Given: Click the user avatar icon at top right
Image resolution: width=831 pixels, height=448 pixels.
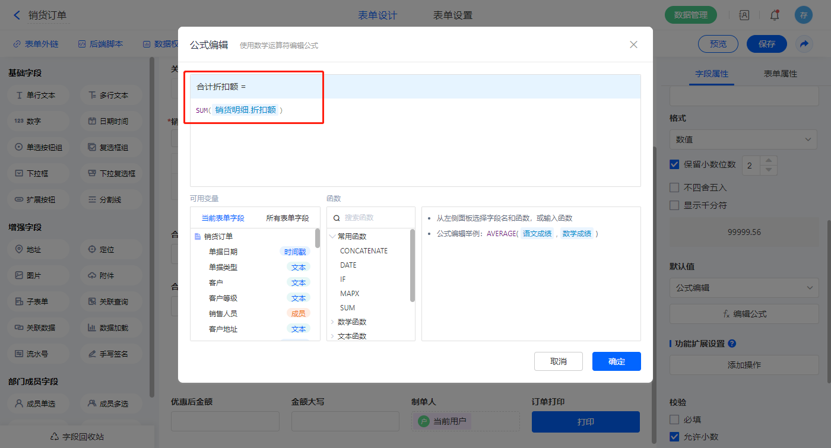Looking at the screenshot, I should tap(803, 15).
